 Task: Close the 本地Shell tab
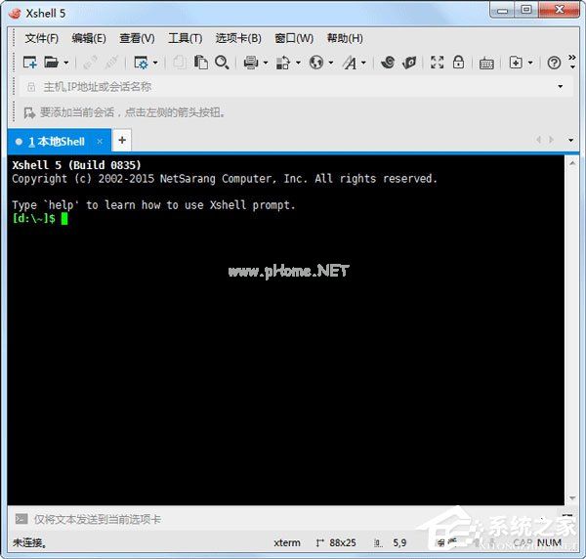pos(100,142)
